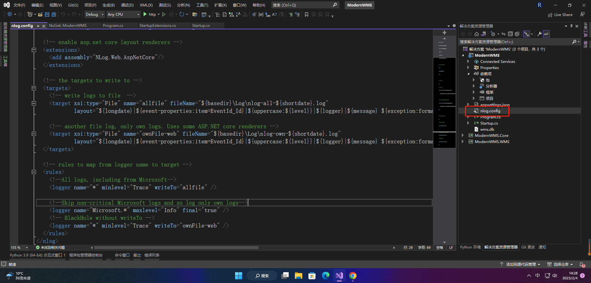Click Sync with Active Document arrows icon
Image resolution: width=591 pixels, height=283 pixels.
(503, 34)
